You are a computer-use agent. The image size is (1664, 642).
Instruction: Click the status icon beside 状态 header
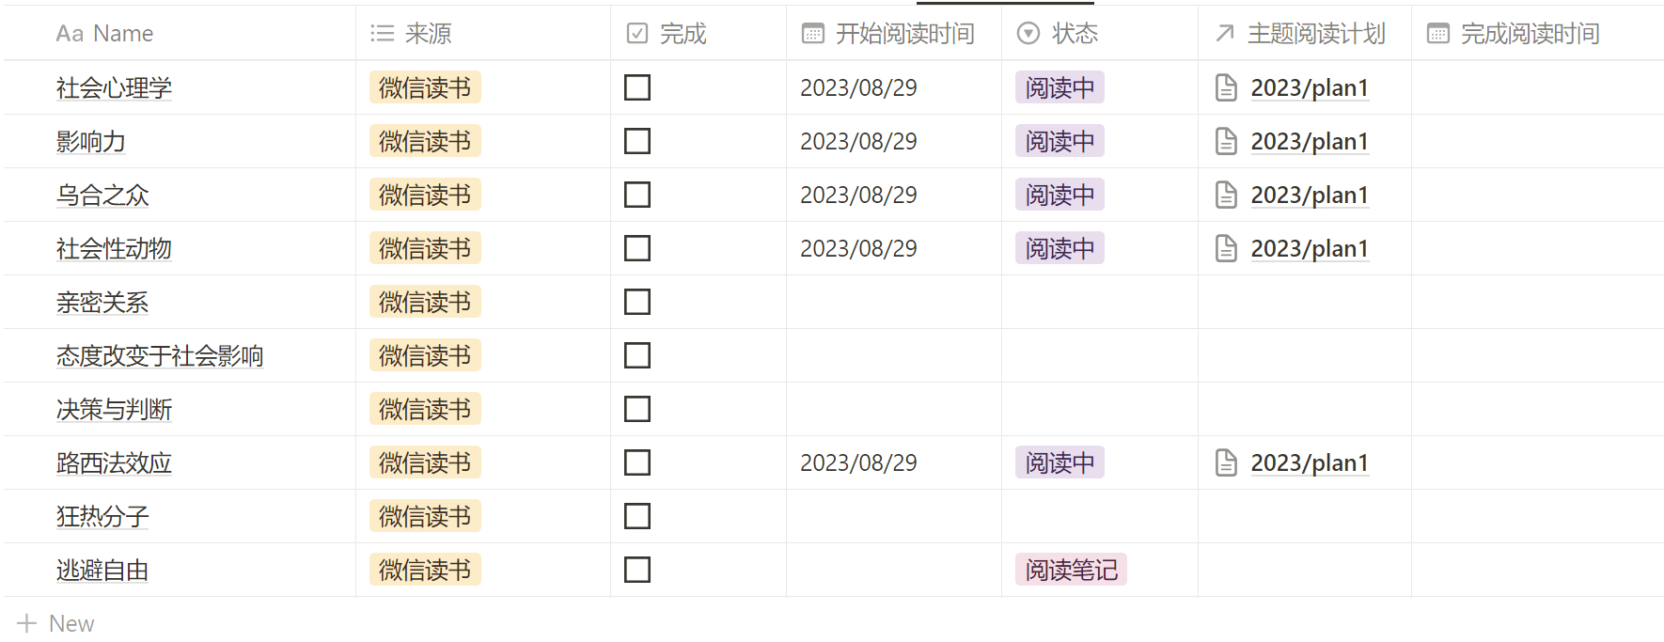(1029, 34)
